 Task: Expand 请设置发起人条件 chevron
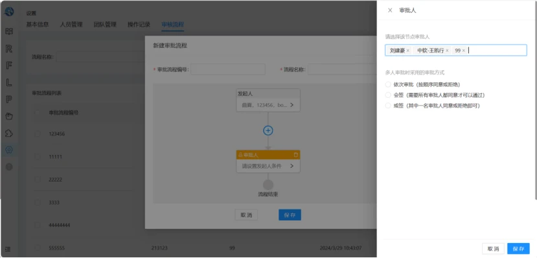tap(291, 166)
